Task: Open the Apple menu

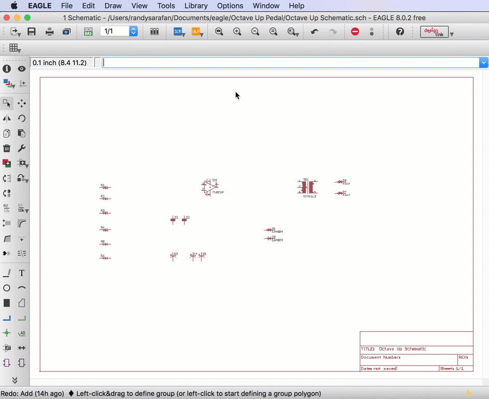Action: 14,6
